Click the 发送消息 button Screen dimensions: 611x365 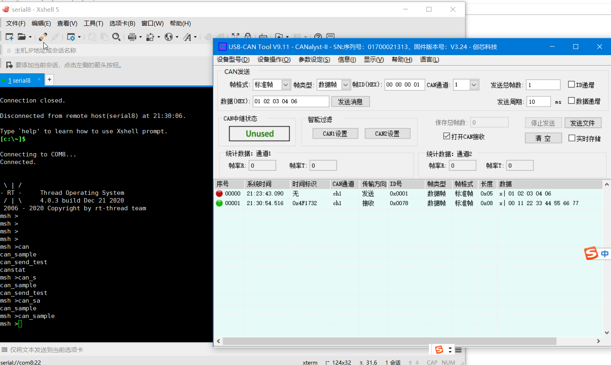350,102
